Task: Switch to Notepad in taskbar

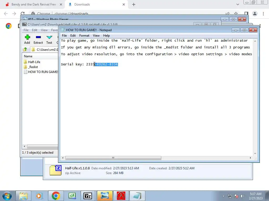Action: (137, 196)
